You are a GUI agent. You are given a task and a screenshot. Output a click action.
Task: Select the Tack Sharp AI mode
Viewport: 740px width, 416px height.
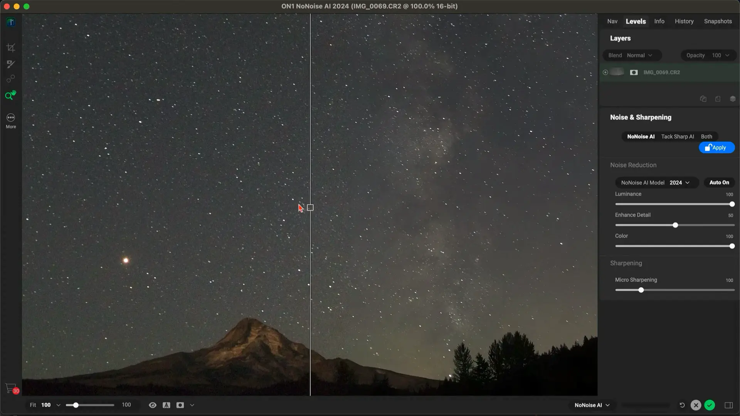pyautogui.click(x=678, y=137)
